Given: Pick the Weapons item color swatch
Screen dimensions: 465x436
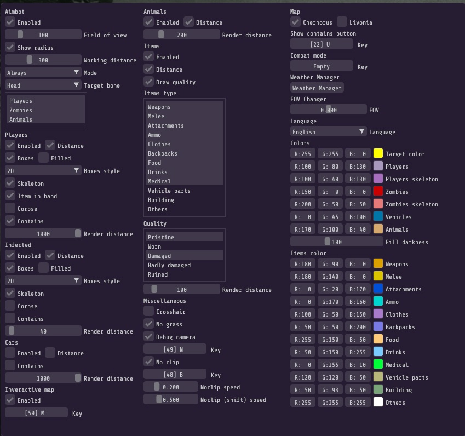Looking at the screenshot, I should coord(378,263).
